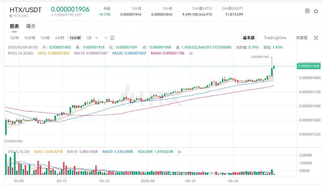Click the 24h低 value 0.000001845

pyautogui.click(x=162, y=14)
